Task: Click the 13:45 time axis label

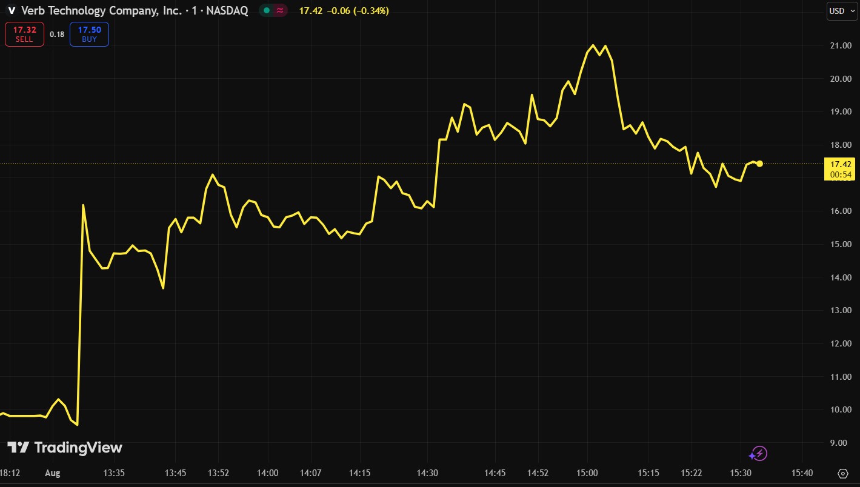Action: pyautogui.click(x=175, y=473)
